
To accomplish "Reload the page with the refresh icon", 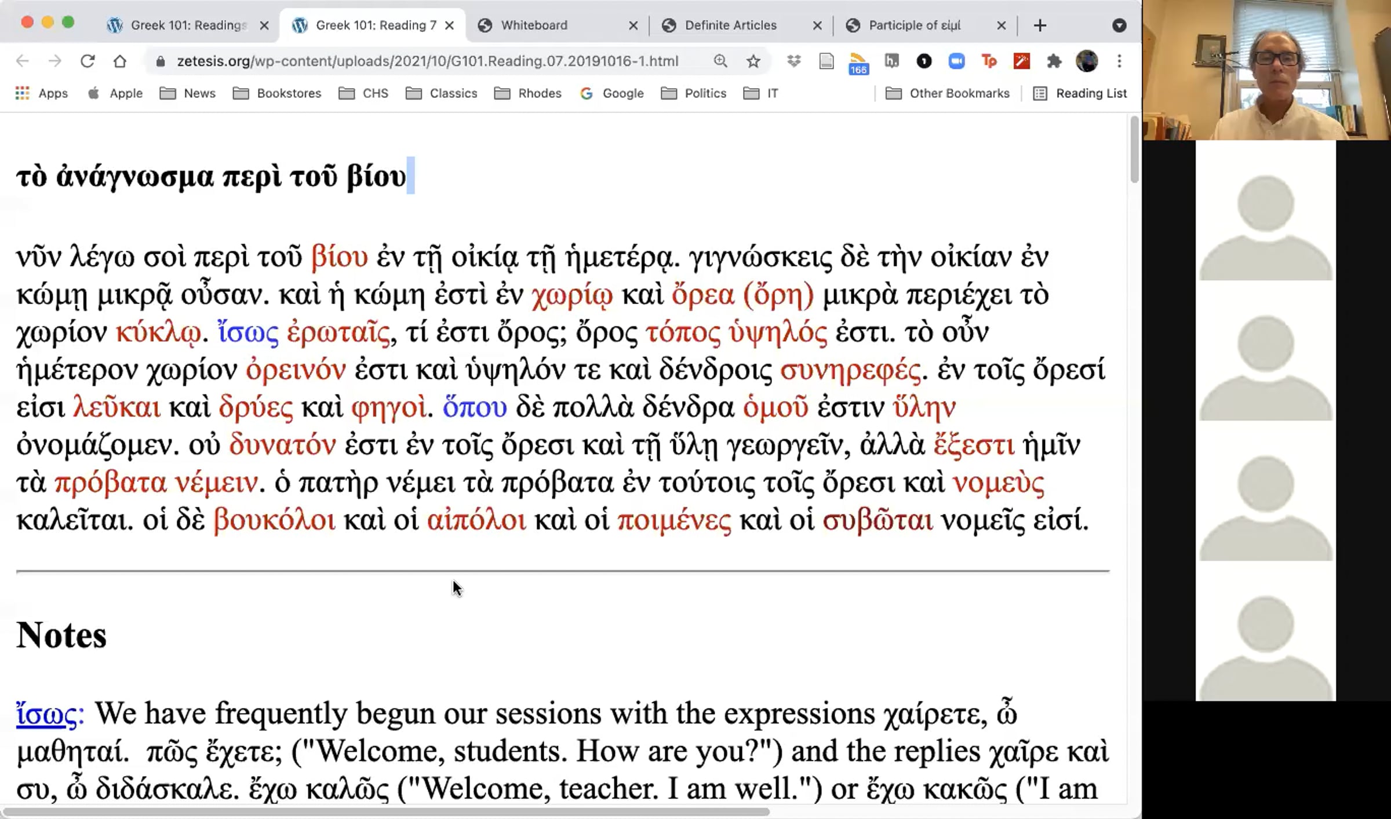I will tap(88, 61).
